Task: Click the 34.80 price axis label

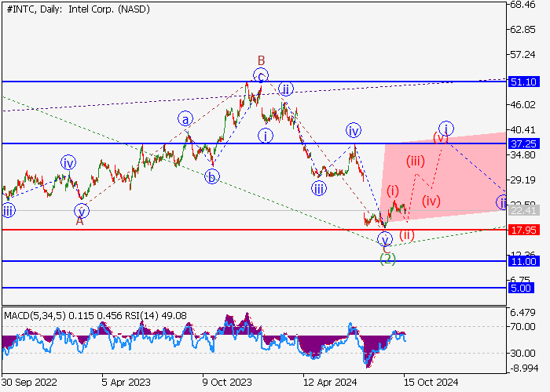Action: coord(522,155)
